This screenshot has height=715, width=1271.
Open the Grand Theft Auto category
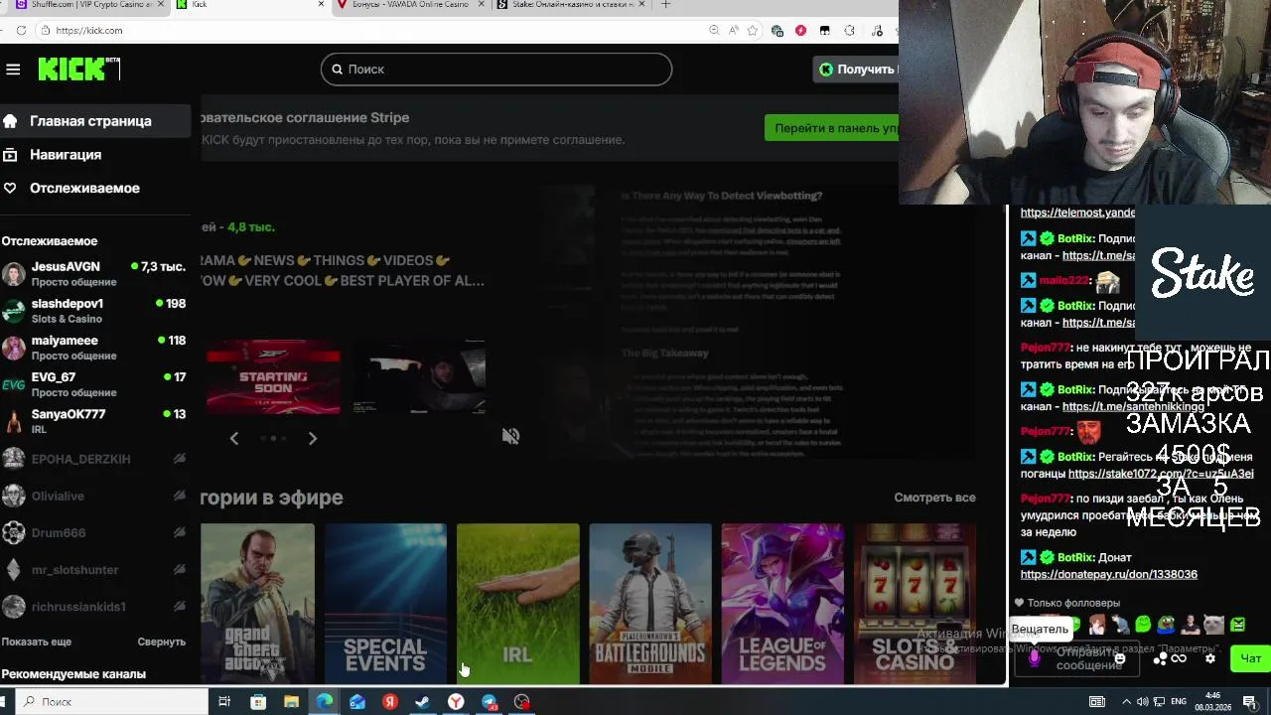coord(257,604)
